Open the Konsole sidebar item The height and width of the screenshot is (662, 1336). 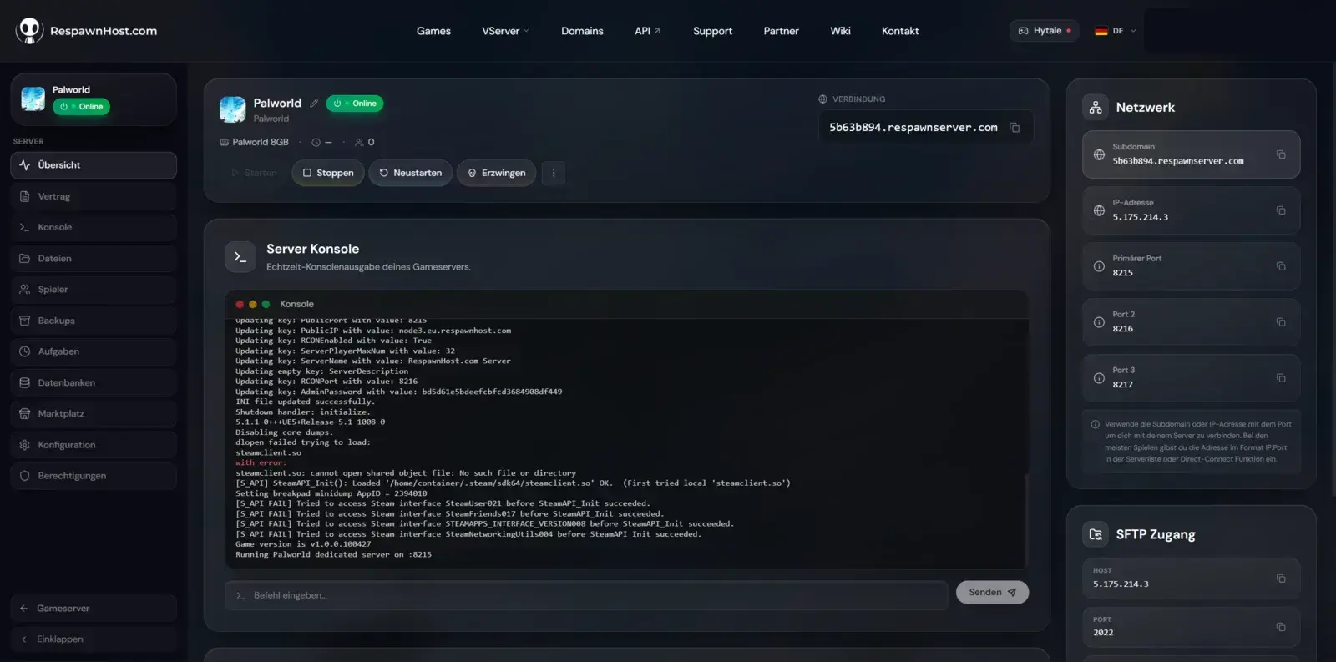point(94,227)
